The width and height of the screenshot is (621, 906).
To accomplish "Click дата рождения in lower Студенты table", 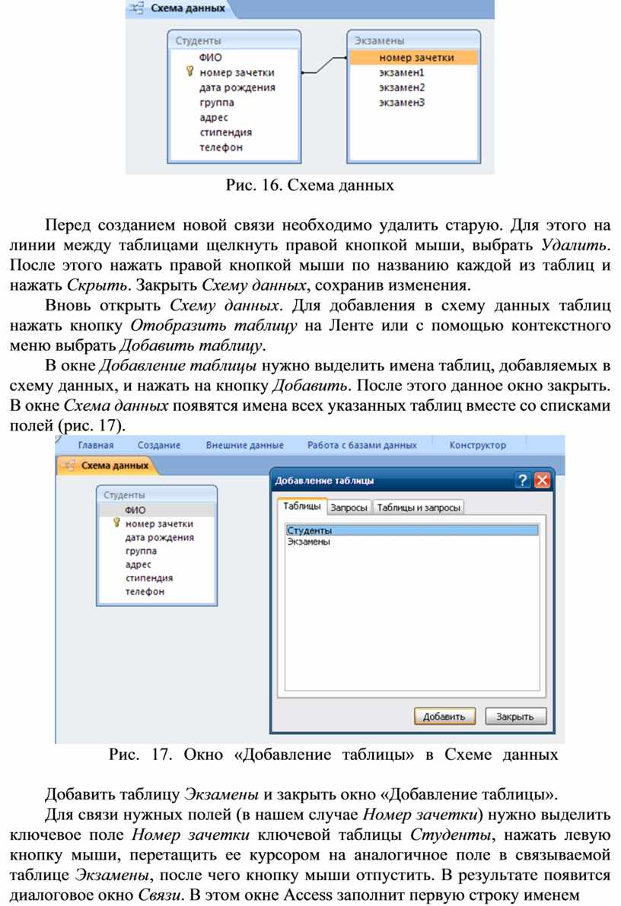I will [x=160, y=537].
